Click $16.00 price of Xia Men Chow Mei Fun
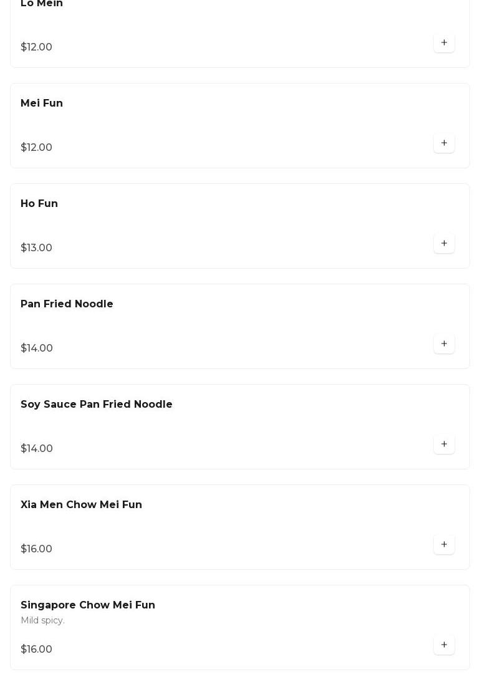 36,549
